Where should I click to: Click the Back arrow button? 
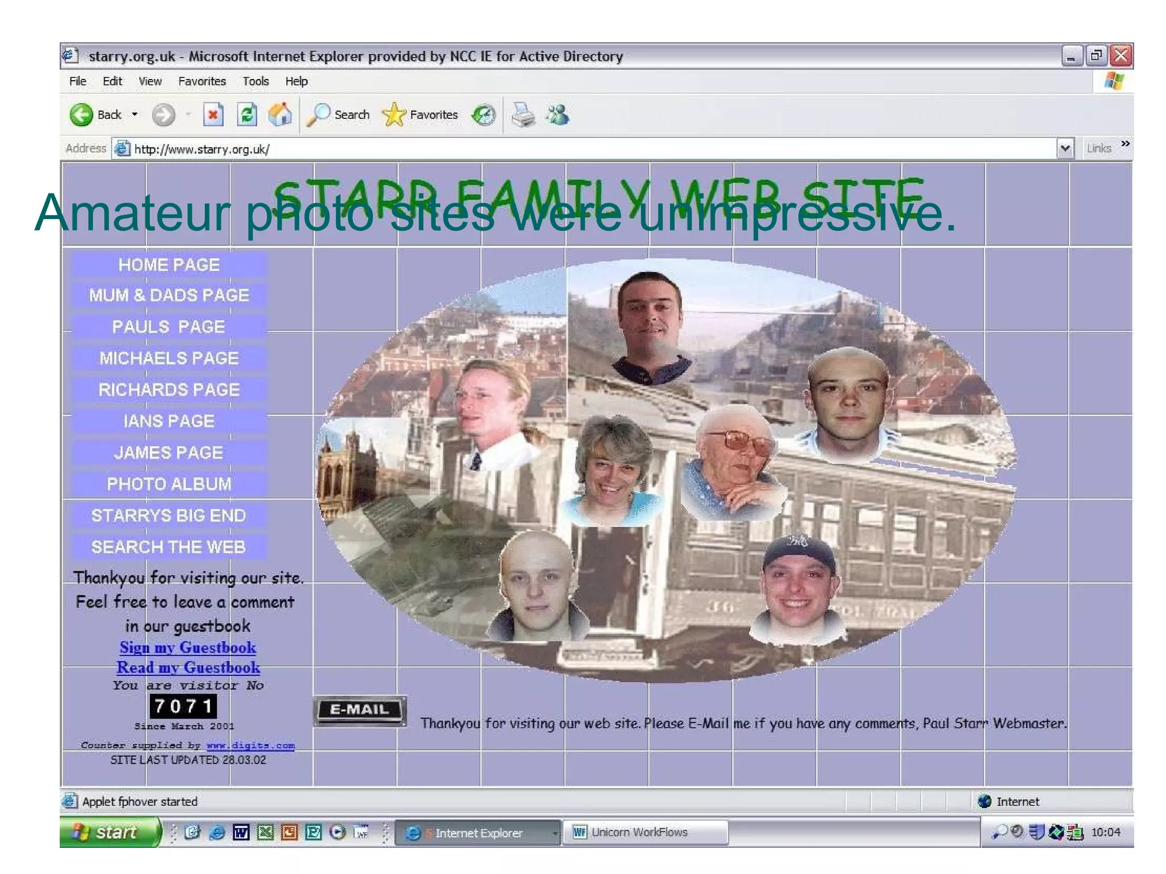(x=81, y=115)
